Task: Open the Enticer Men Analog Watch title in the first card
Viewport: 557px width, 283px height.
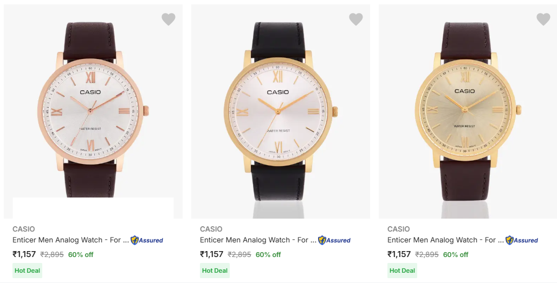Action: (x=70, y=240)
